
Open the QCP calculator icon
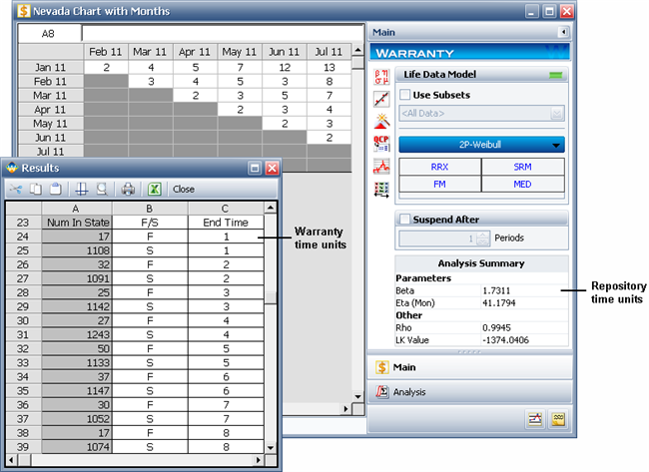coord(380,143)
